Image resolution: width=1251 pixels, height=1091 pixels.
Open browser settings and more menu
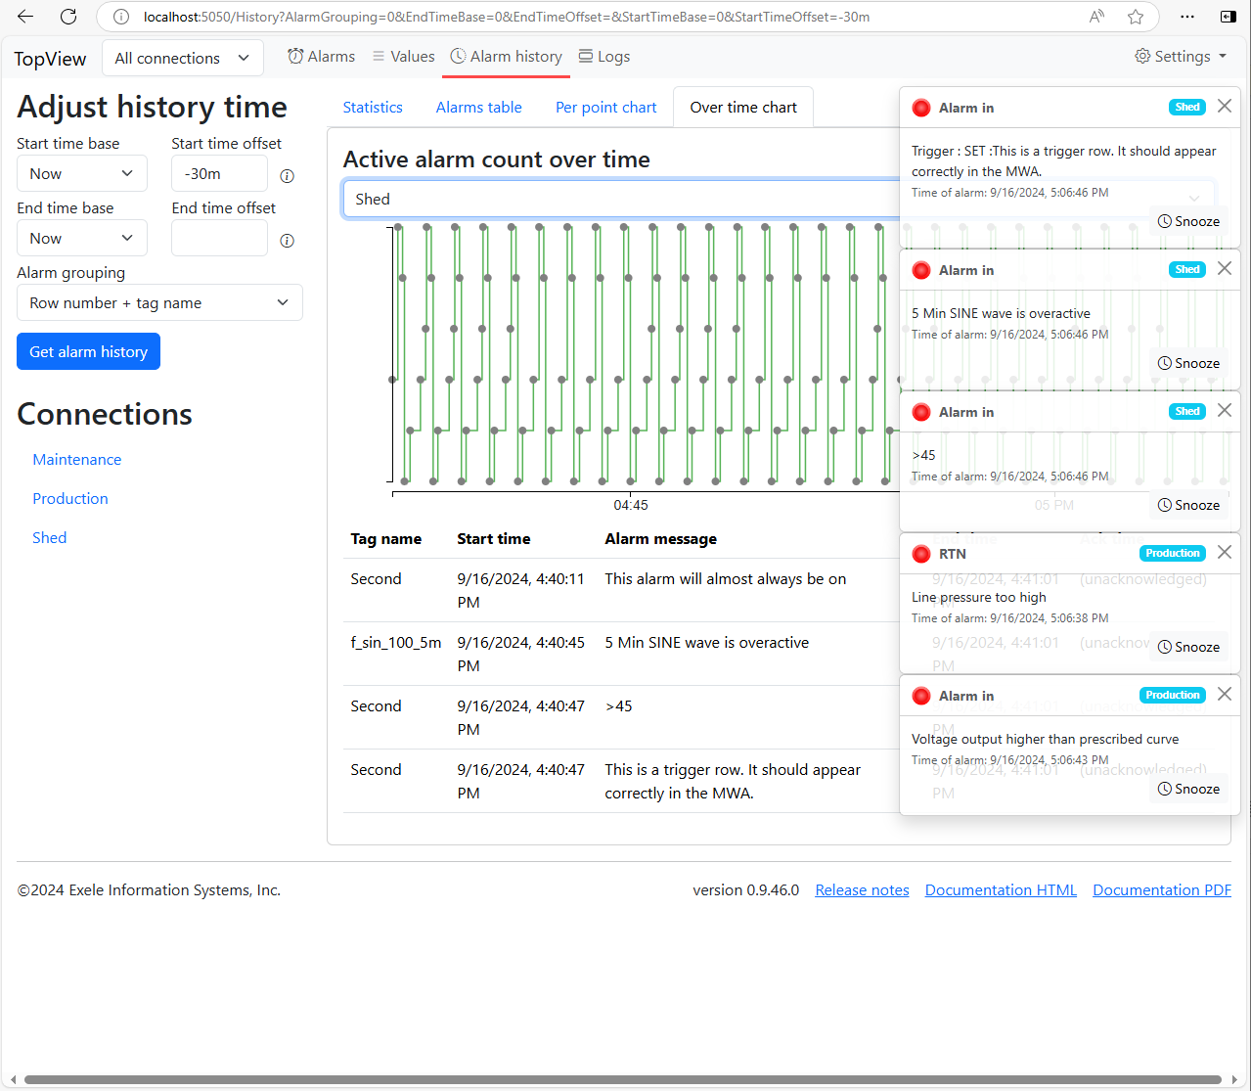[x=1187, y=17]
